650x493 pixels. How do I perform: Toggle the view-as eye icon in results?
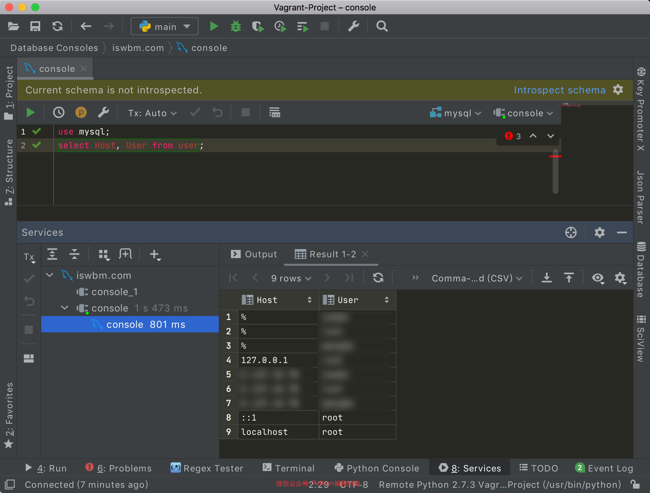coord(598,278)
